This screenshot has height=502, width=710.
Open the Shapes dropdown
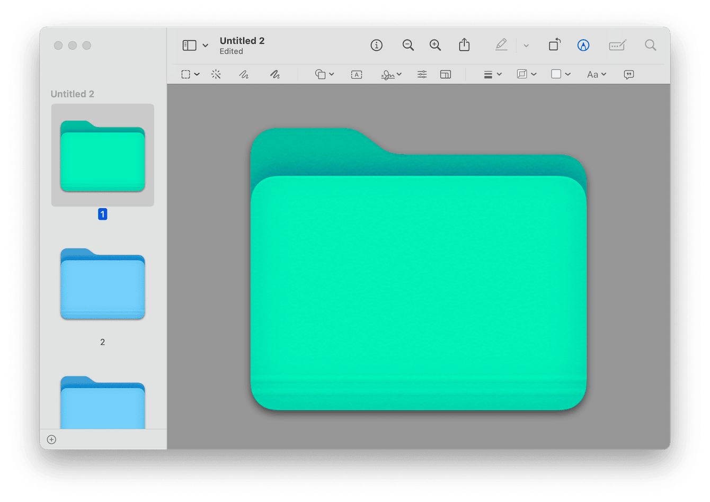click(x=324, y=74)
